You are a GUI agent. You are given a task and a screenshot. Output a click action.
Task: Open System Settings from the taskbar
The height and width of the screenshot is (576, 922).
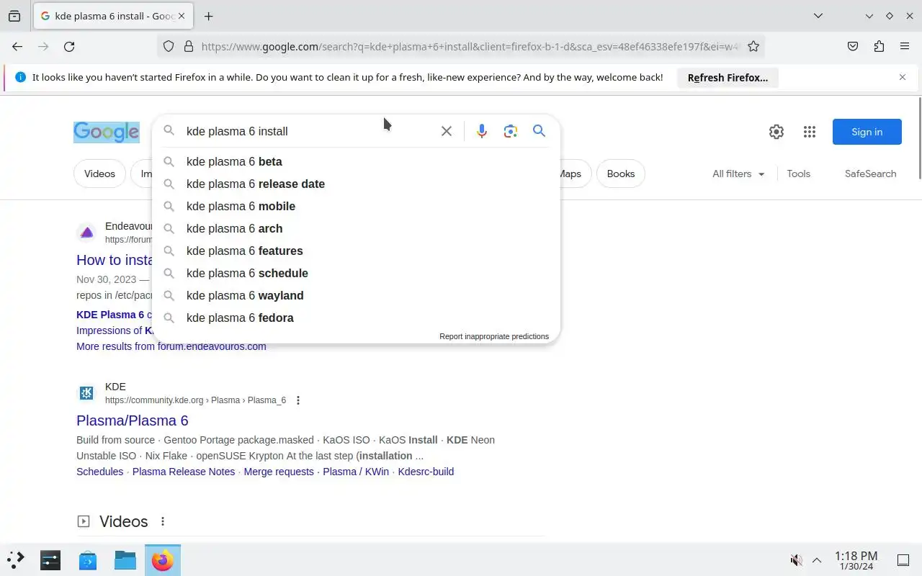tap(50, 559)
